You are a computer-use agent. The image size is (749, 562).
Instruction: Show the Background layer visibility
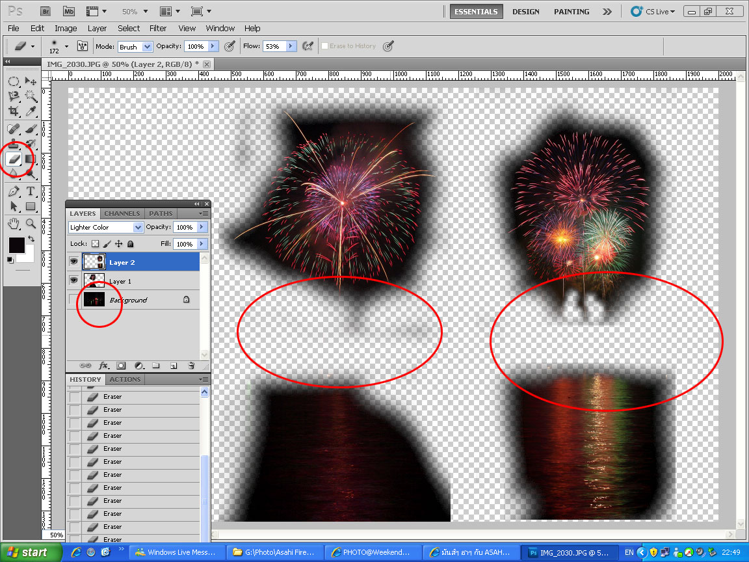pos(73,300)
